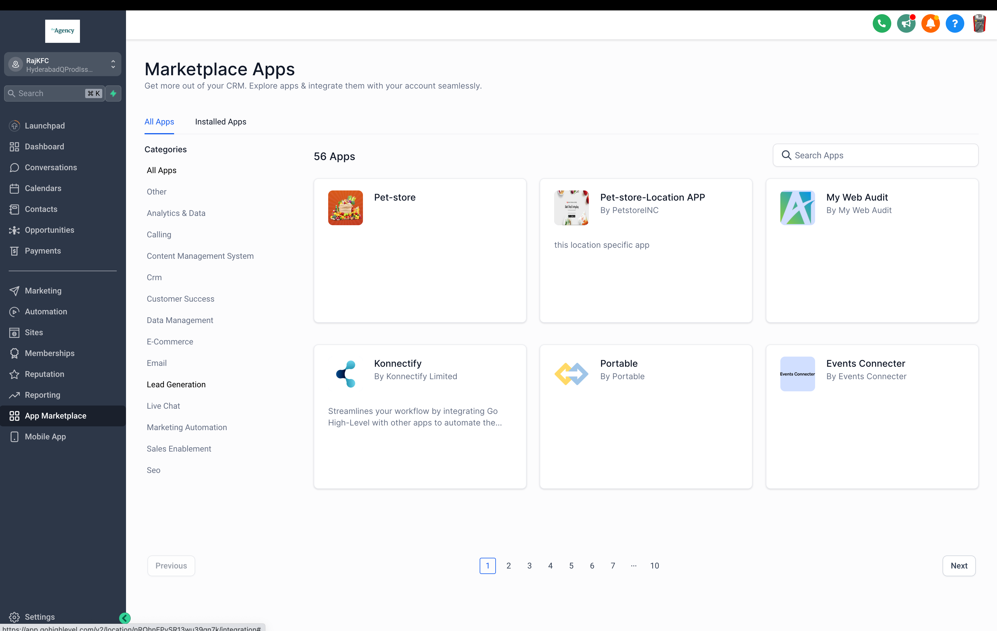Click the Agency logo

tap(63, 31)
